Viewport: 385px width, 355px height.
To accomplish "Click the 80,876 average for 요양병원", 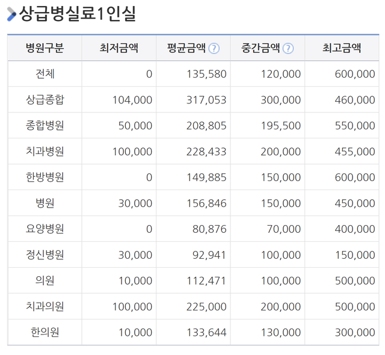I will click(209, 229).
